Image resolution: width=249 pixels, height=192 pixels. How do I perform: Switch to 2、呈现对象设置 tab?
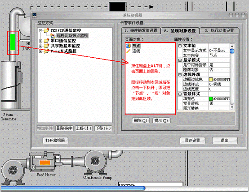(x=180, y=31)
